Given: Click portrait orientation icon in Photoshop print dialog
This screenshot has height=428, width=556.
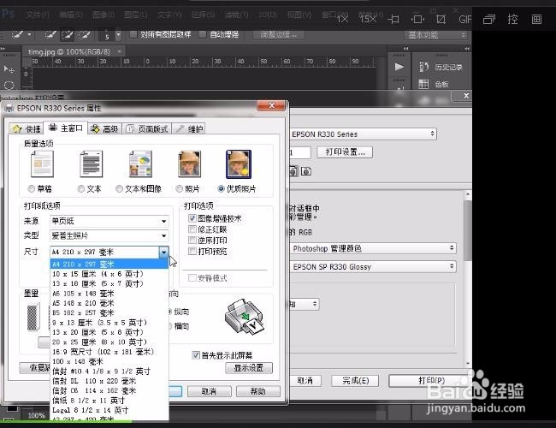Looking at the screenshot, I should pyautogui.click(x=293, y=171).
